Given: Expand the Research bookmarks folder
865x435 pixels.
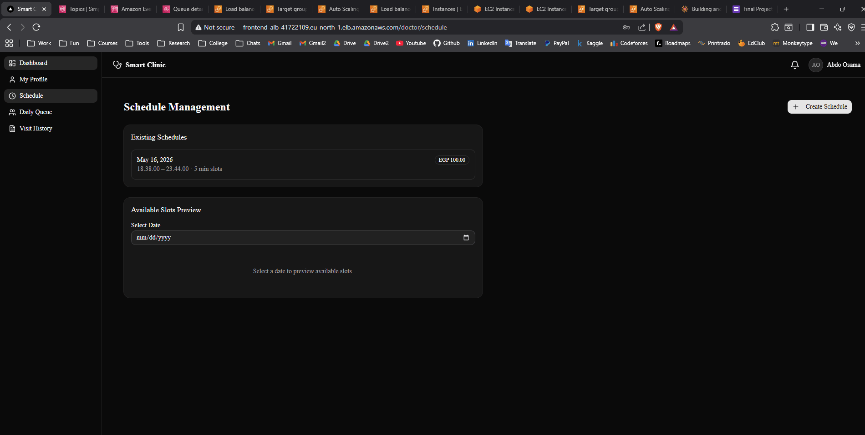Looking at the screenshot, I should click(x=173, y=43).
